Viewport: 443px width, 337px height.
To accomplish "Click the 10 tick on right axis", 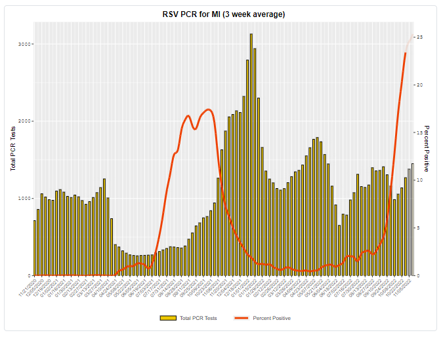I will tap(420, 180).
